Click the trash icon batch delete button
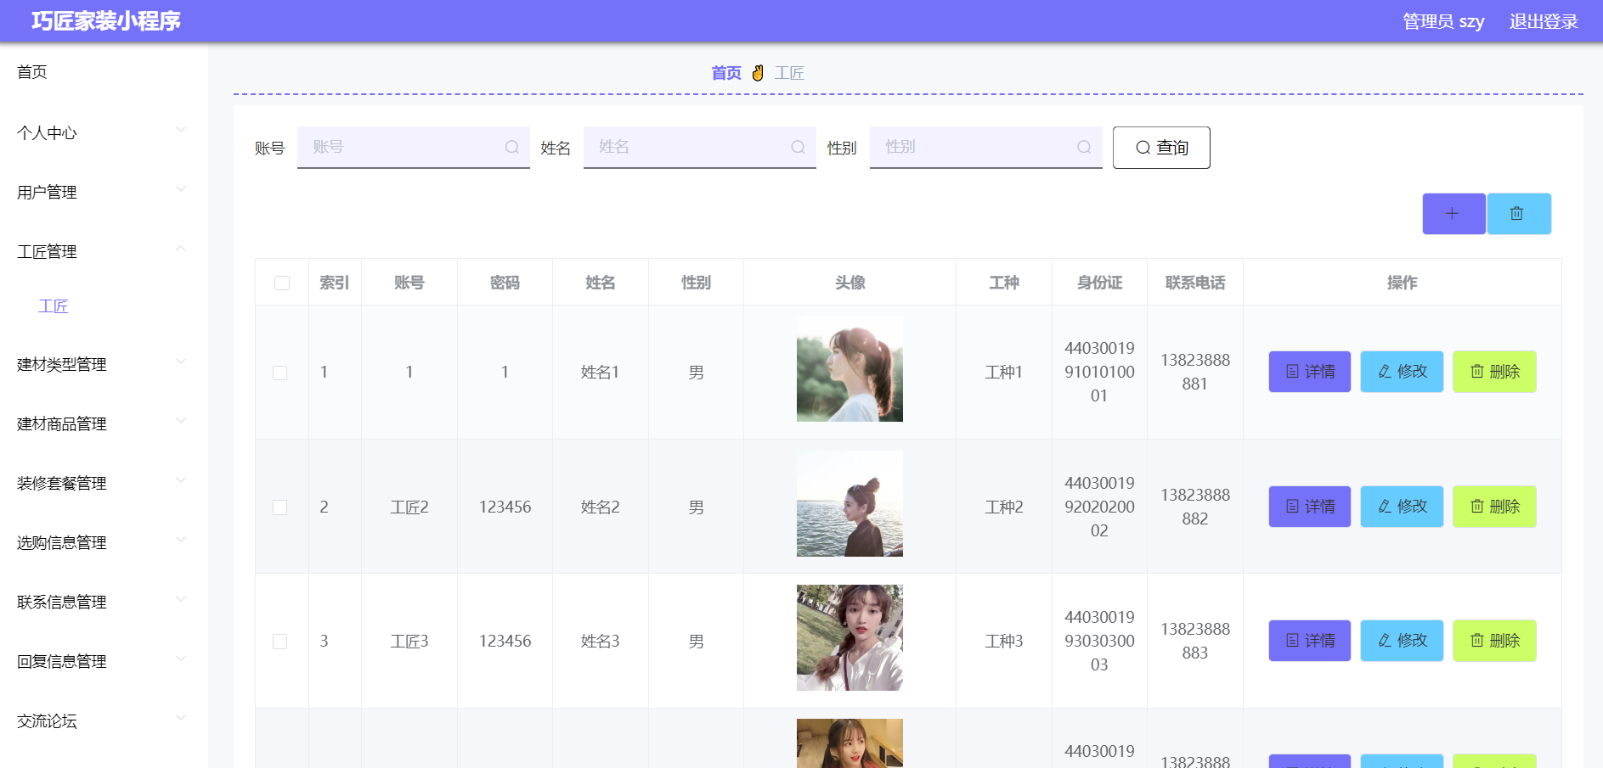The image size is (1603, 768). [x=1519, y=214]
